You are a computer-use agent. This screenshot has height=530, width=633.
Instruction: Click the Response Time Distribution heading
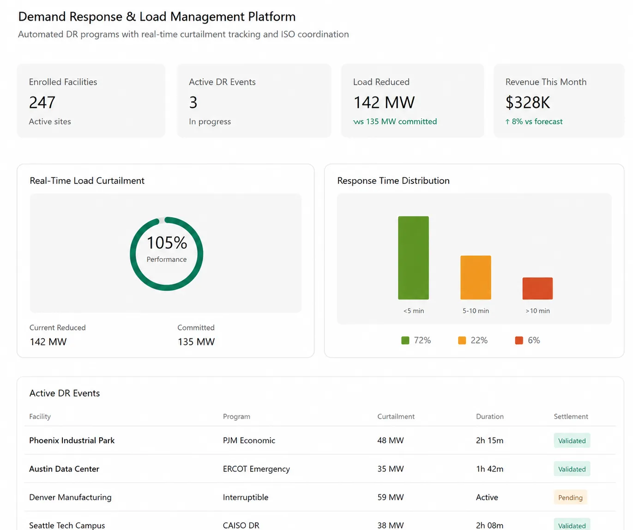coord(393,181)
